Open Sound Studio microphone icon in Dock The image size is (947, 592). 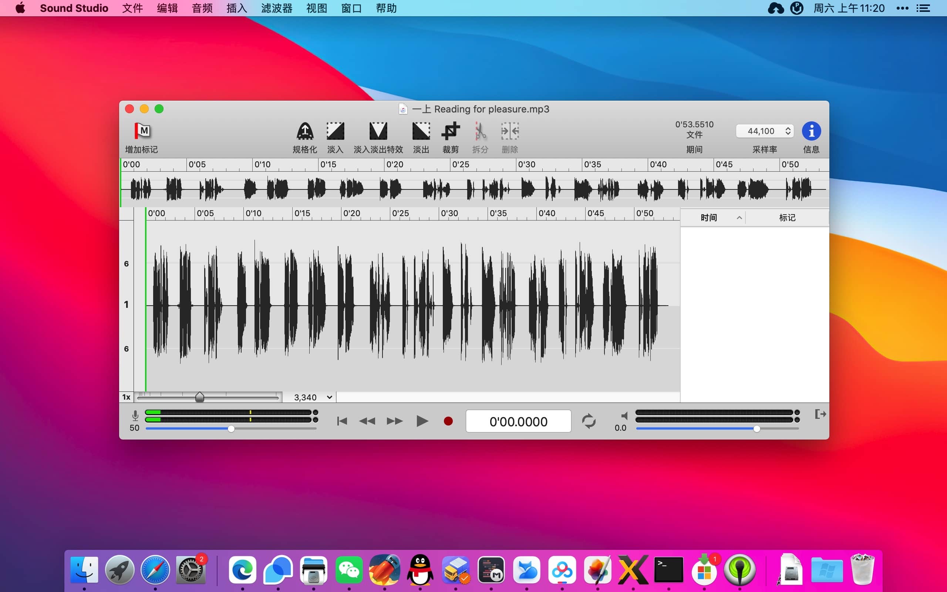pos(739,570)
